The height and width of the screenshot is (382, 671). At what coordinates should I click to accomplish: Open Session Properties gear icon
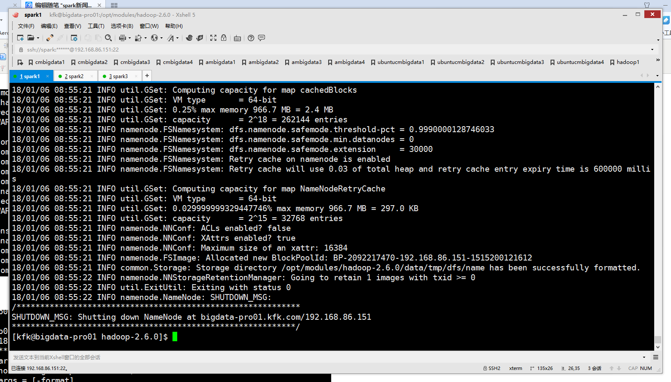(x=74, y=38)
